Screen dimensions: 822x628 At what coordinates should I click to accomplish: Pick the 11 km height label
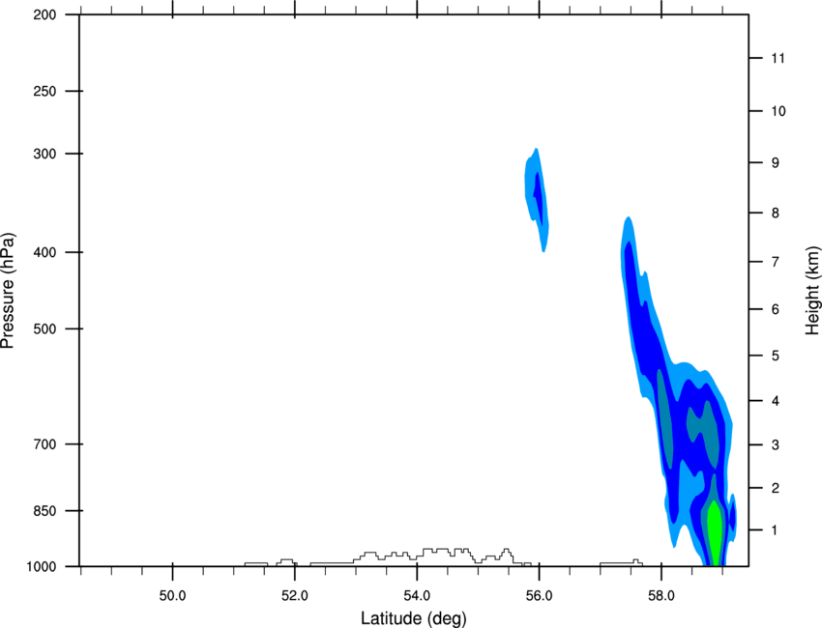[778, 58]
